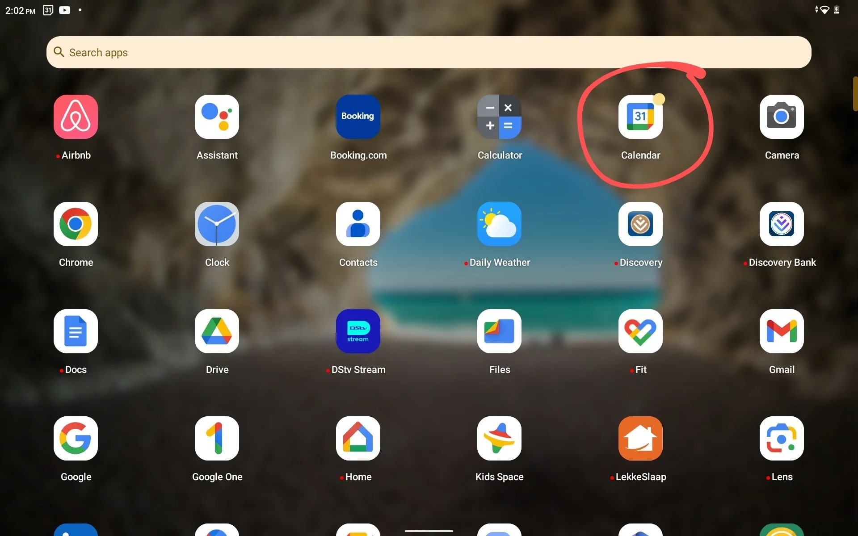Viewport: 858px width, 536px height.
Task: Tap the Search apps input field
Action: 429,52
